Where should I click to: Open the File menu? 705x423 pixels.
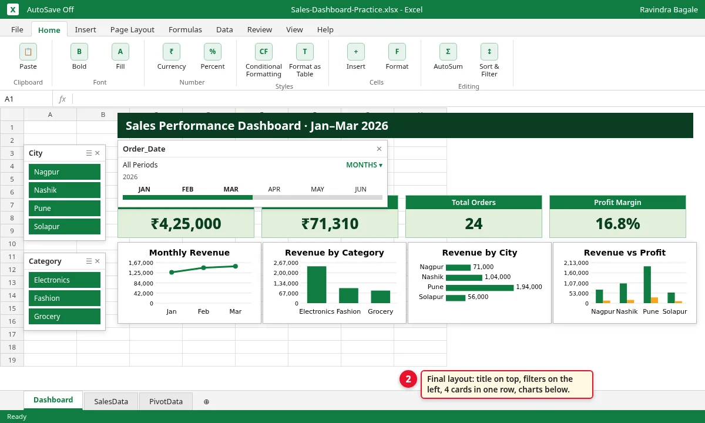tap(17, 29)
